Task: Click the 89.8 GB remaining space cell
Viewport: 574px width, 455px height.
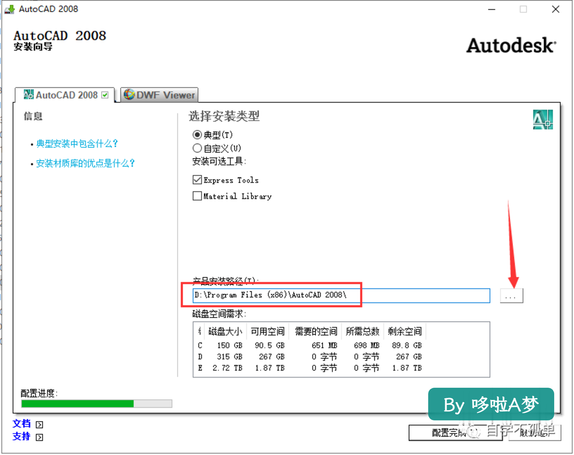Action: click(x=407, y=346)
